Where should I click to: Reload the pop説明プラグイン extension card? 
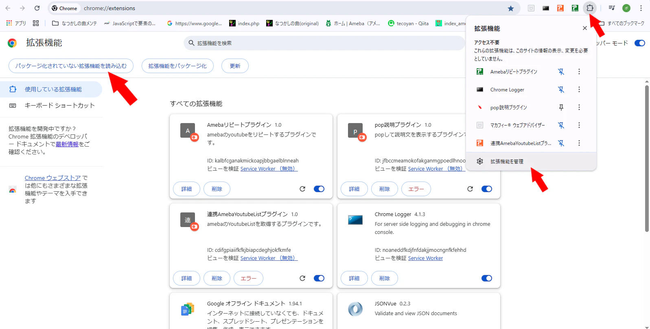(x=470, y=189)
